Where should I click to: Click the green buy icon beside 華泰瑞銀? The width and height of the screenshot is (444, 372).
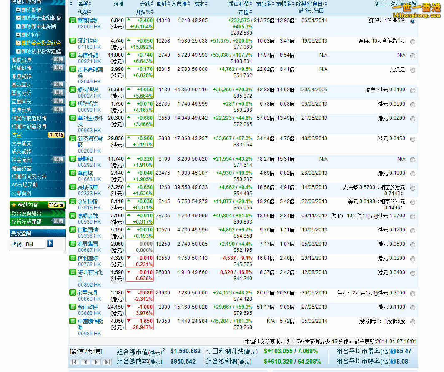tap(73, 20)
